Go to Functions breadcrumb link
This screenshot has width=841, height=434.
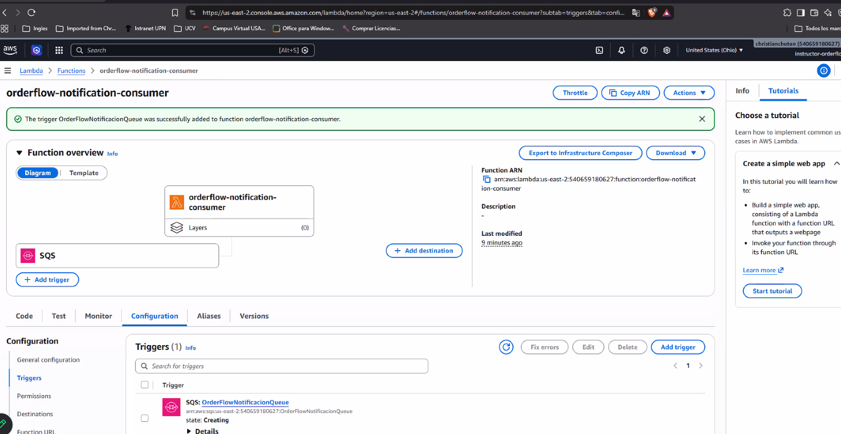[71, 70]
